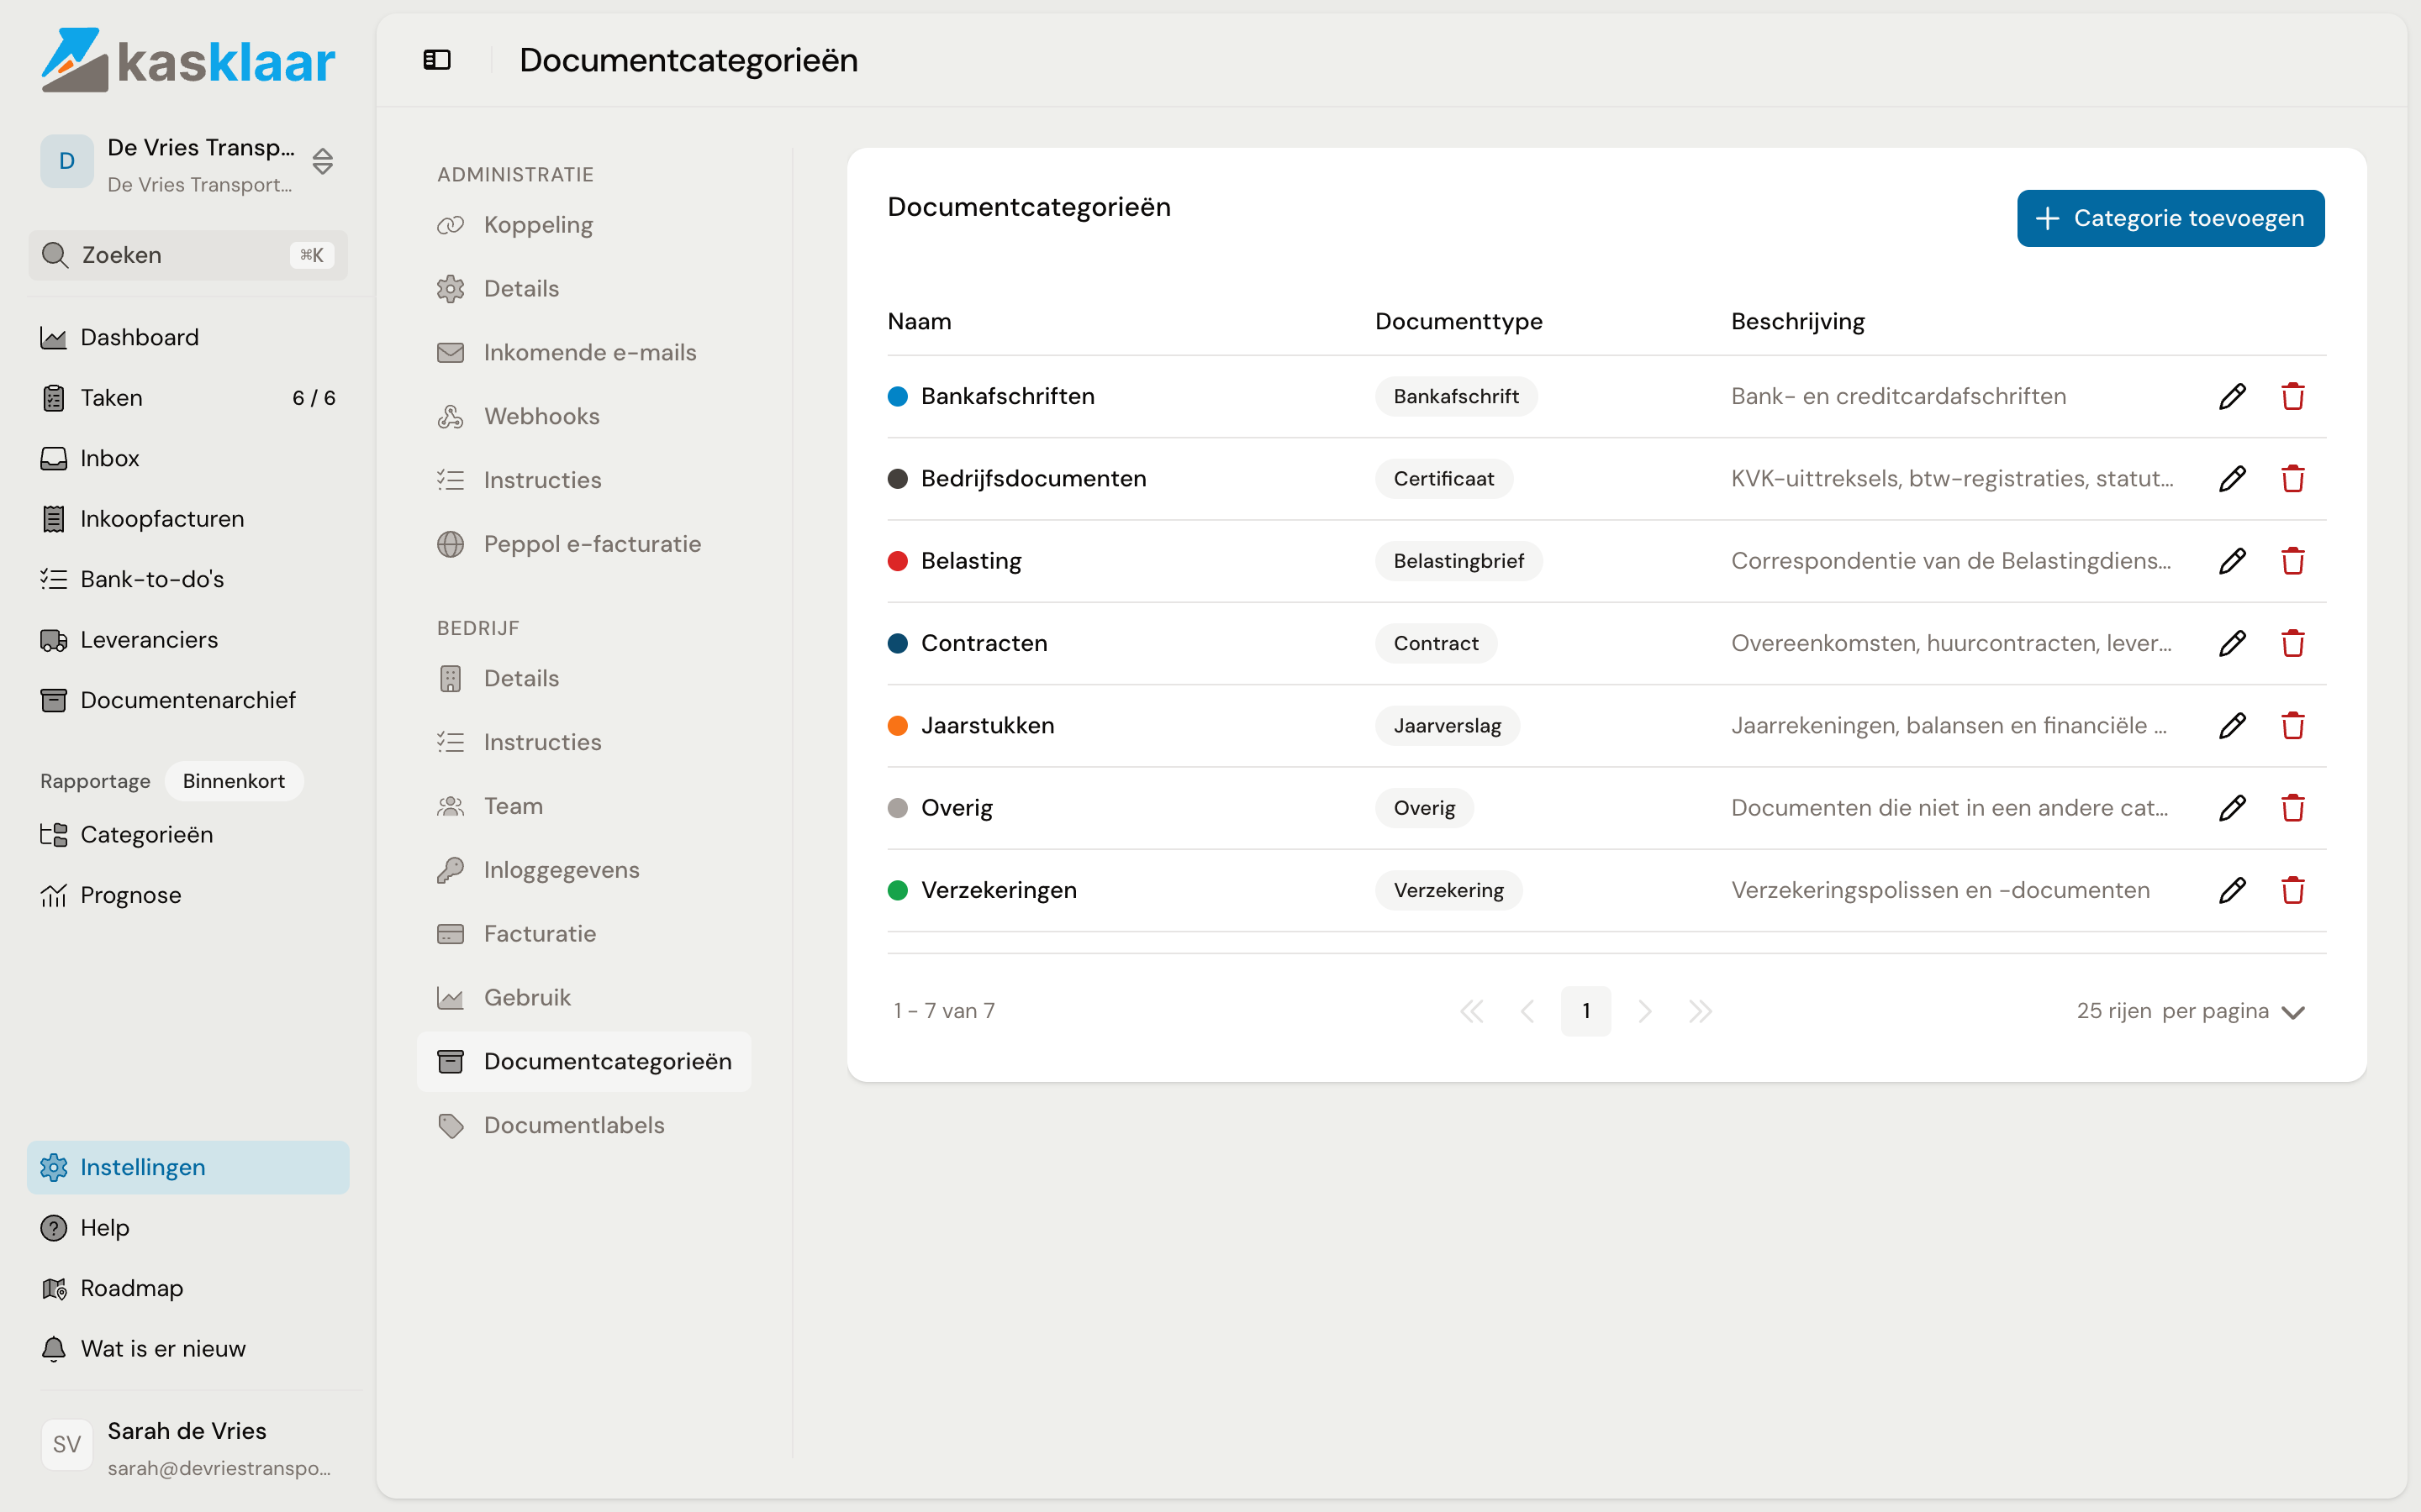Open Inkoopfacturen in the sidebar

pos(188,519)
